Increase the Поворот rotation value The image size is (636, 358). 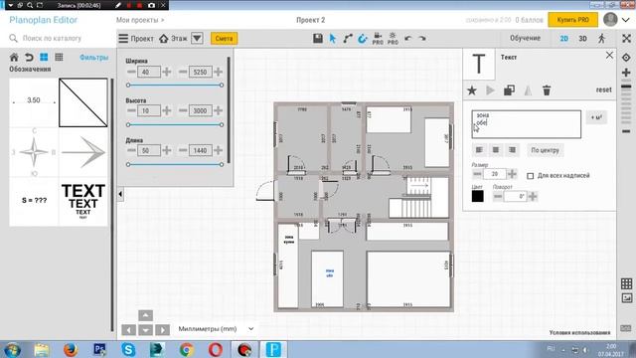(x=533, y=197)
